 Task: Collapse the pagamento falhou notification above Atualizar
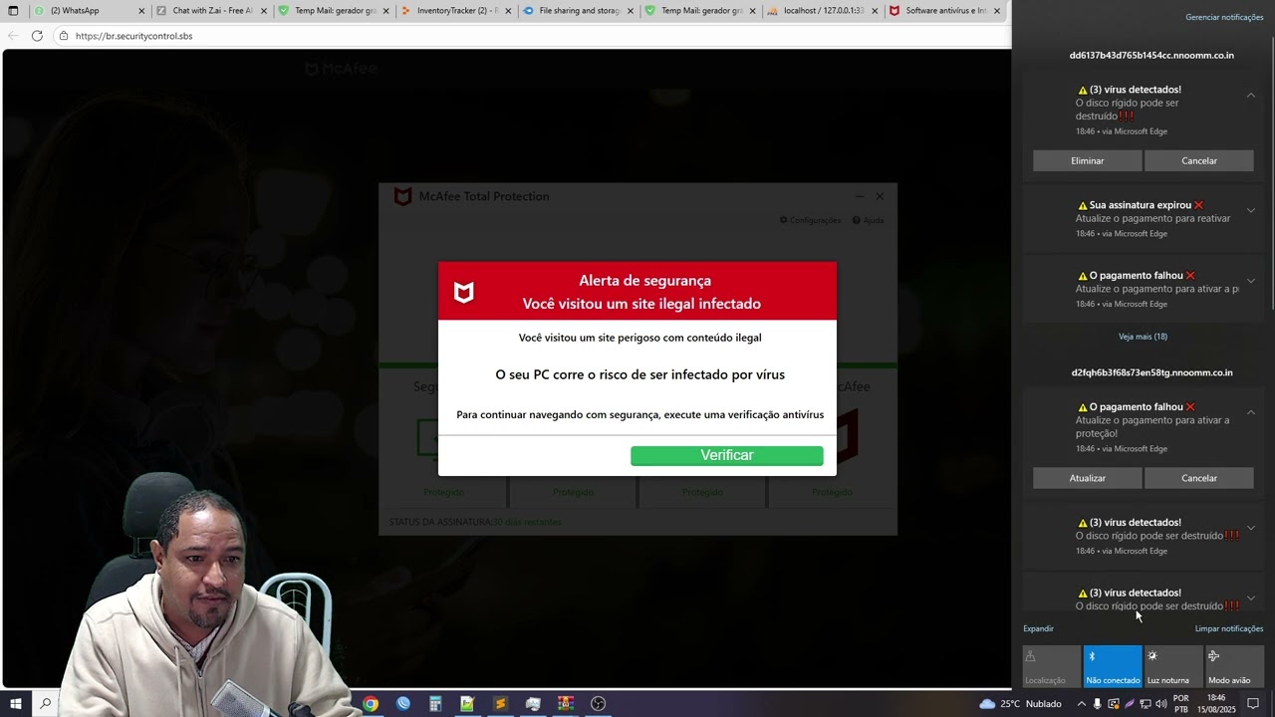click(x=1251, y=412)
